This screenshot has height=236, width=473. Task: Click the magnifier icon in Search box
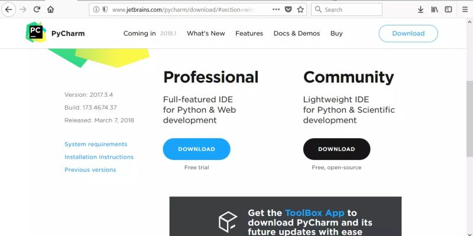[318, 9]
